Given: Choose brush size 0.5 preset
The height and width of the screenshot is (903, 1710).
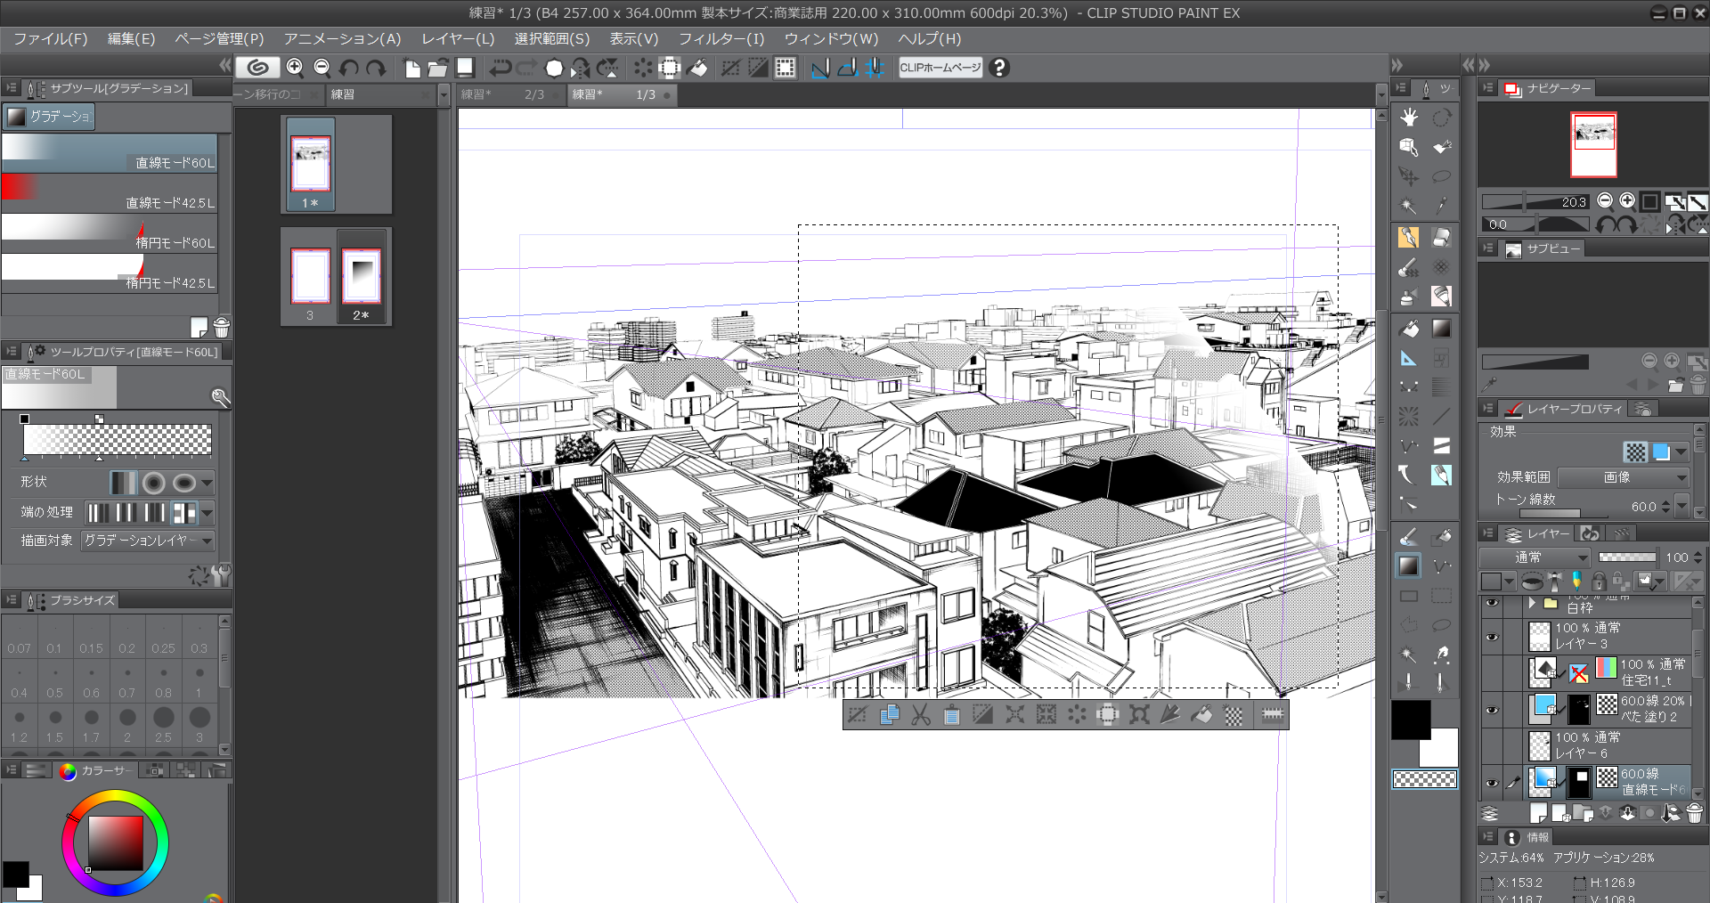Looking at the screenshot, I should tap(55, 682).
